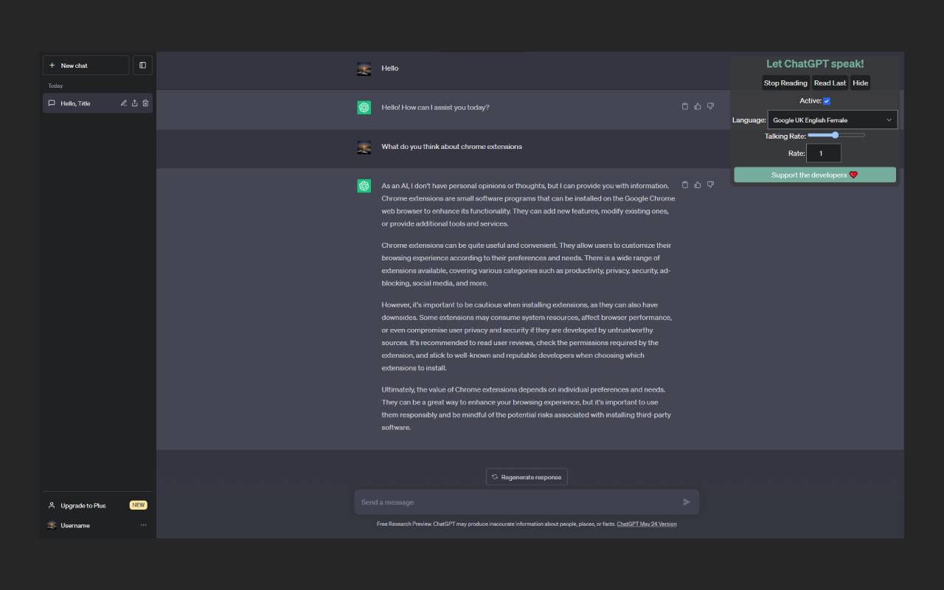Click the paragraph starting 'Chrome extensions can be quite'
The width and height of the screenshot is (944, 590).
[x=527, y=264]
